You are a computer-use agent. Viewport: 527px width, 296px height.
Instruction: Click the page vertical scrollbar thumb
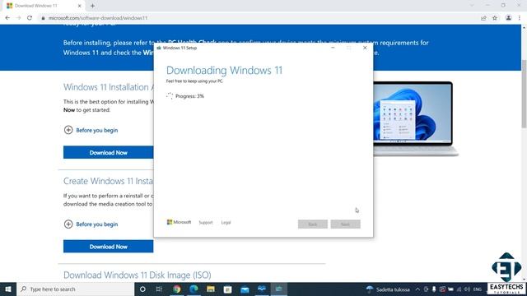(524, 94)
